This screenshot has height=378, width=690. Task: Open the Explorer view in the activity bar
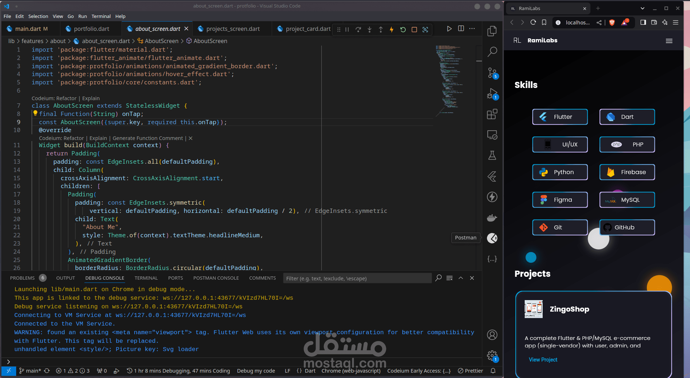tap(492, 31)
